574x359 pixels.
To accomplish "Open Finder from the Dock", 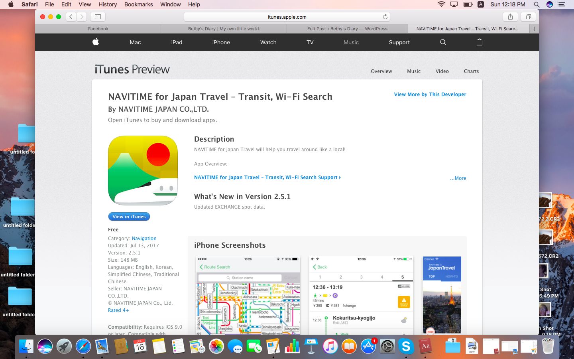I will tap(26, 346).
